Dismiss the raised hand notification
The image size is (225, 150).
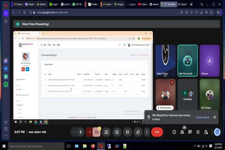214,117
